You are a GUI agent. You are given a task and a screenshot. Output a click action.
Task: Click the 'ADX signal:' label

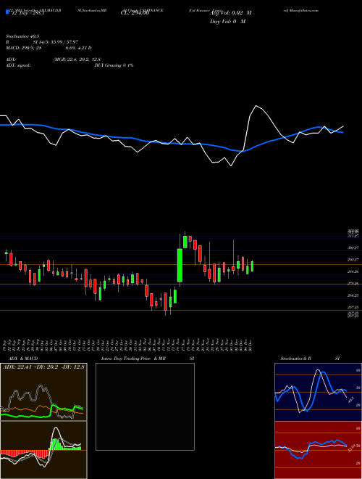click(x=18, y=65)
